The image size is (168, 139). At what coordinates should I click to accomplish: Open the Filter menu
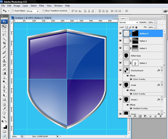pos(41,6)
